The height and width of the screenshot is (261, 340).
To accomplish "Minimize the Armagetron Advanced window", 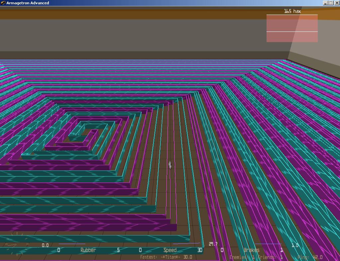I will 325,3.
